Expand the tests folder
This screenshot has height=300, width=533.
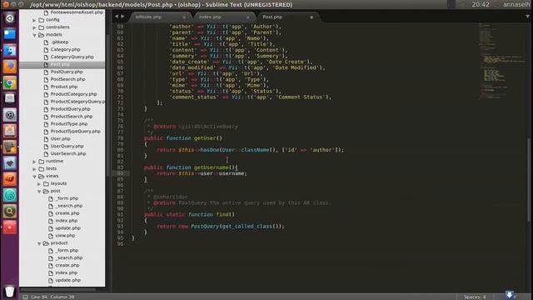point(34,169)
